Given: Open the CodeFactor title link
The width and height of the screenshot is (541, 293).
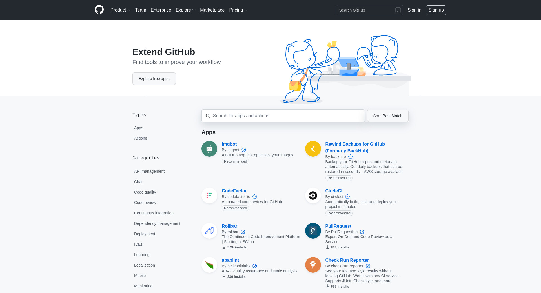Looking at the screenshot, I should (234, 191).
